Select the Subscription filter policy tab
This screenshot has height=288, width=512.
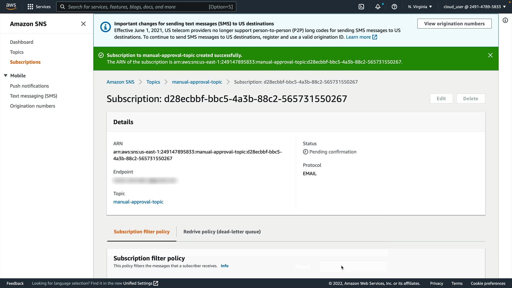tap(142, 231)
